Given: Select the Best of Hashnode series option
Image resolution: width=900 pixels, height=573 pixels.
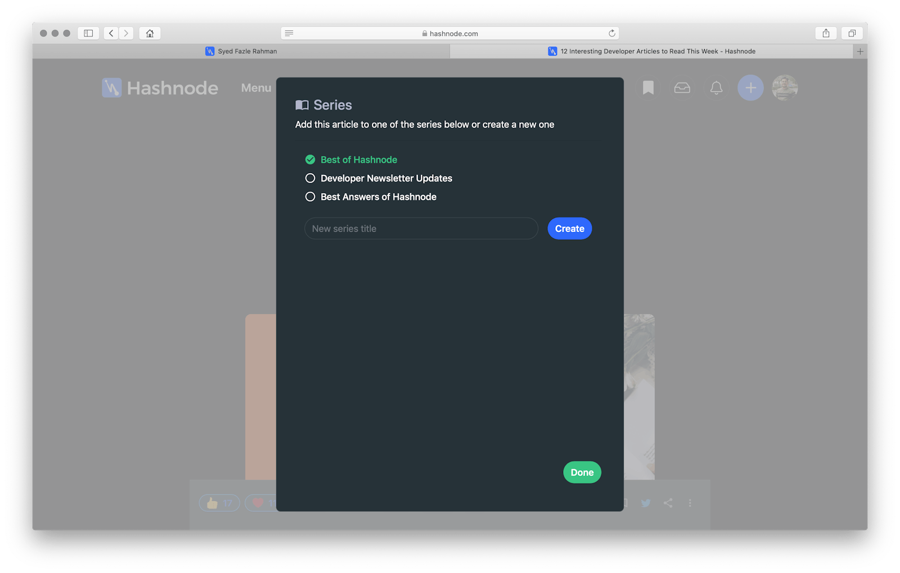Looking at the screenshot, I should click(351, 160).
